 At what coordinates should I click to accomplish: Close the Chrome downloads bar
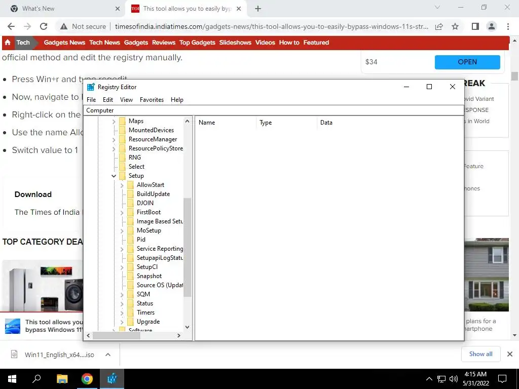coord(510,354)
